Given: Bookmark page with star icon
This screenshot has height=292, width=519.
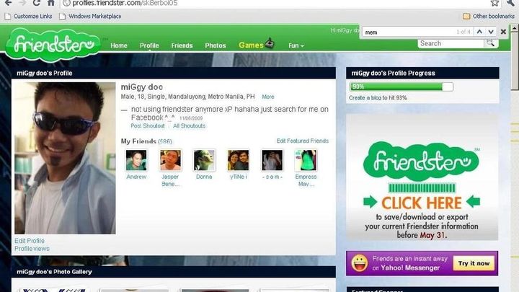Looking at the screenshot, I should (494, 3).
